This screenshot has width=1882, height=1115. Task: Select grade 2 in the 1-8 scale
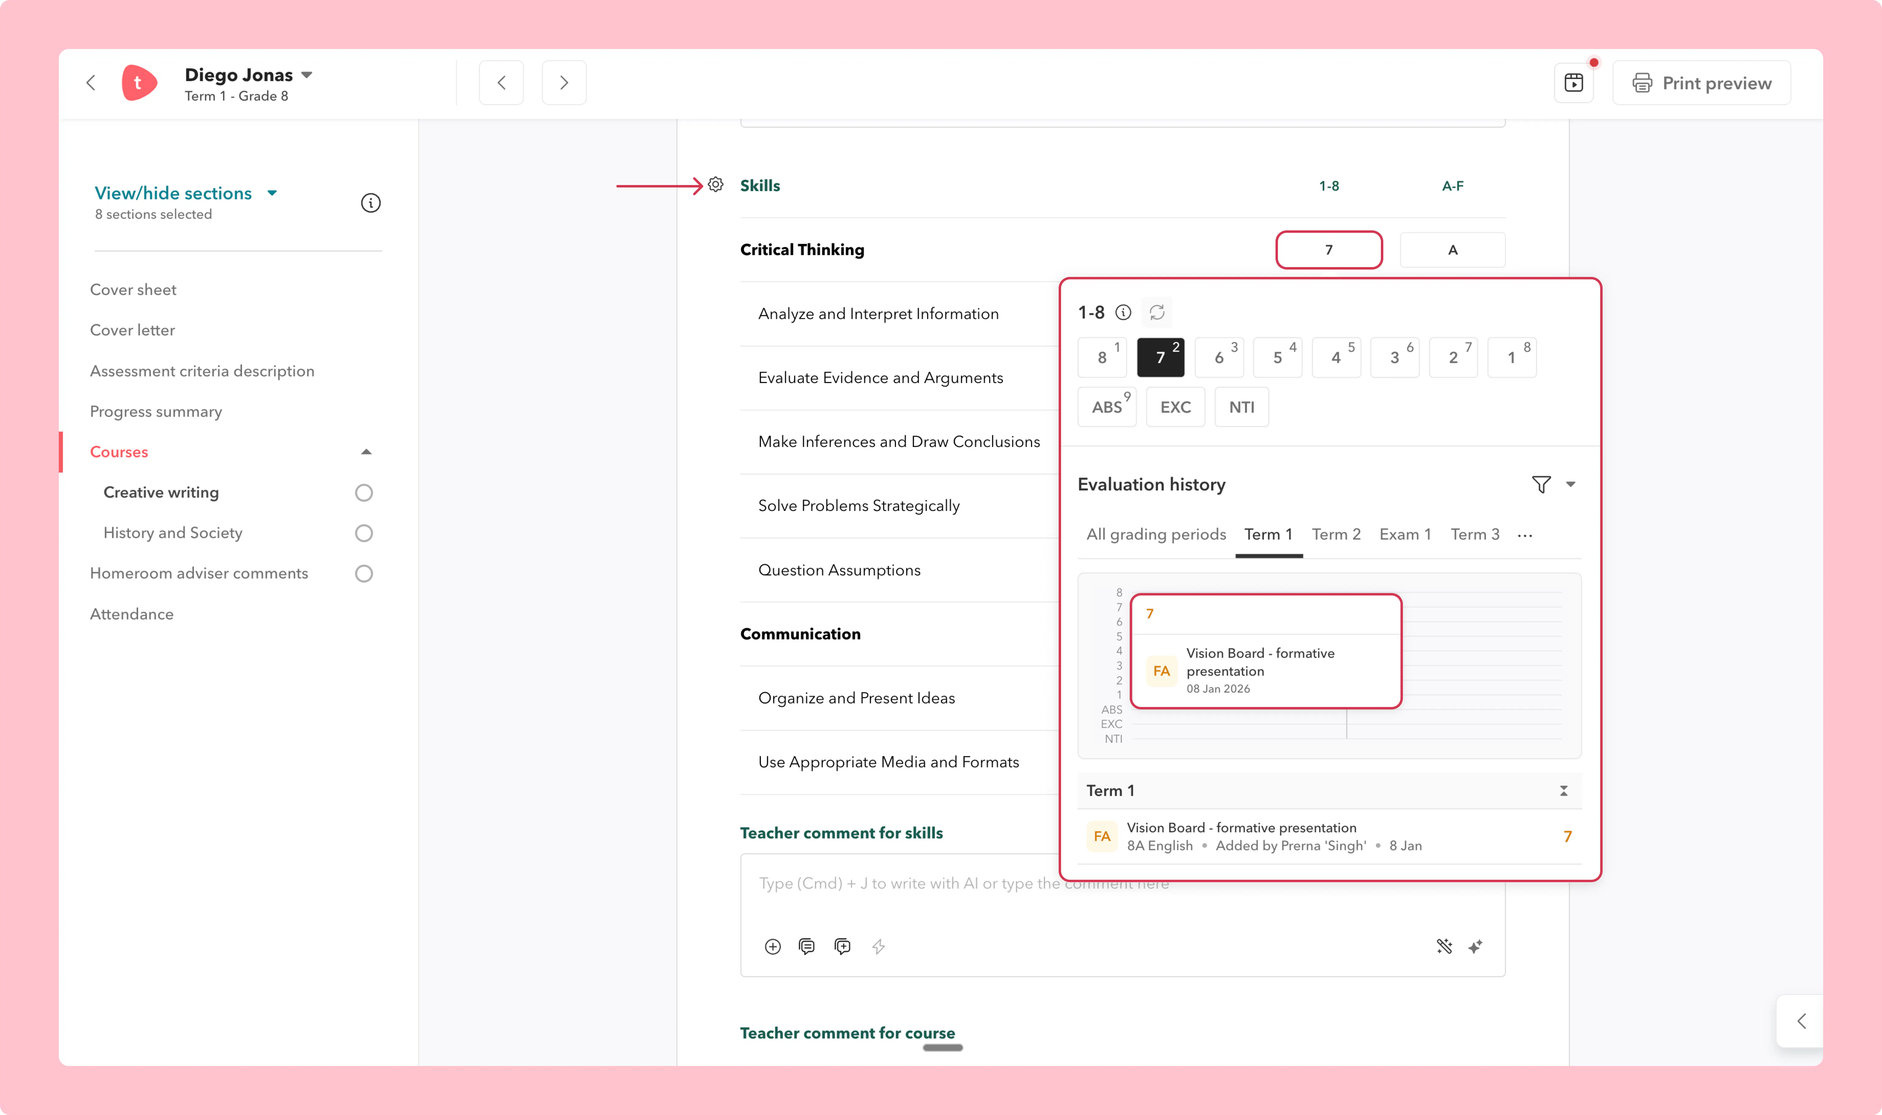[1453, 358]
